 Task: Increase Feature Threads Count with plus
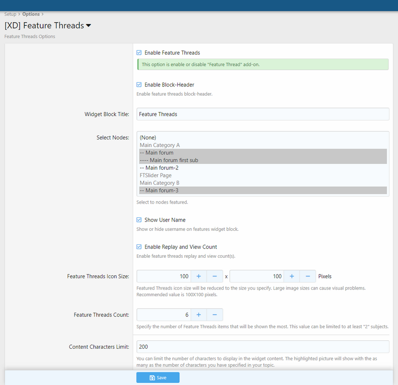[x=199, y=315]
